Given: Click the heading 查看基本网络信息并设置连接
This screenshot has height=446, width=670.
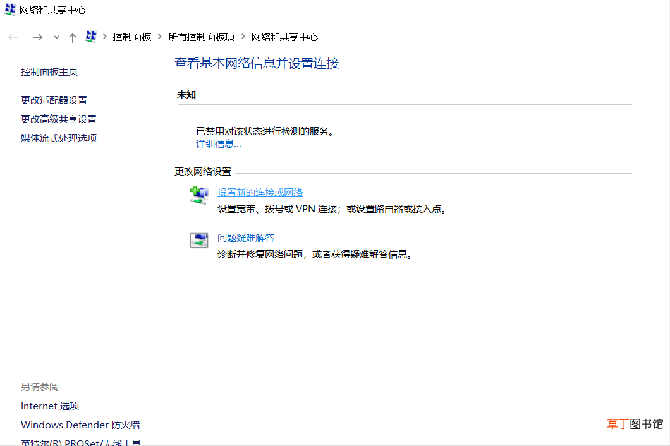Looking at the screenshot, I should click(257, 63).
